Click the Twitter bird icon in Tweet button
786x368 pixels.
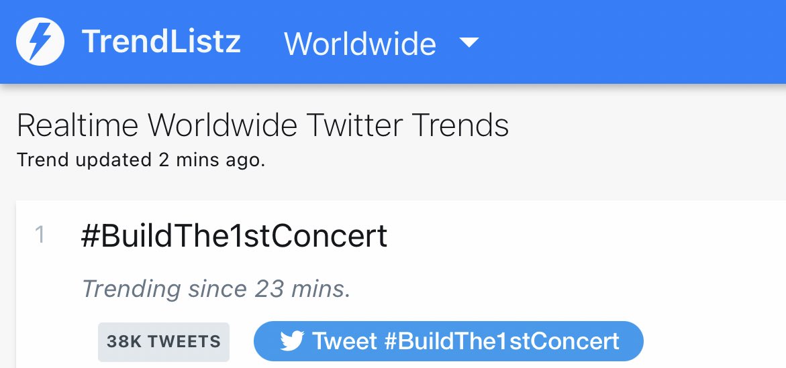(292, 341)
